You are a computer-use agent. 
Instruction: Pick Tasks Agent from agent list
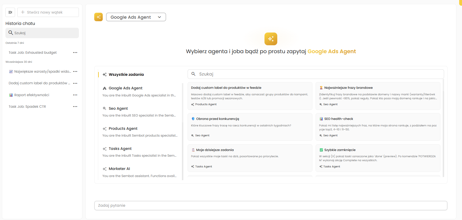pyautogui.click(x=120, y=149)
